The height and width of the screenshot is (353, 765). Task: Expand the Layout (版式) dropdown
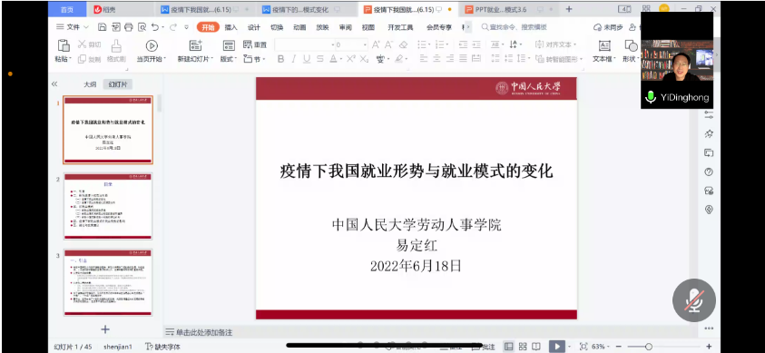click(229, 59)
